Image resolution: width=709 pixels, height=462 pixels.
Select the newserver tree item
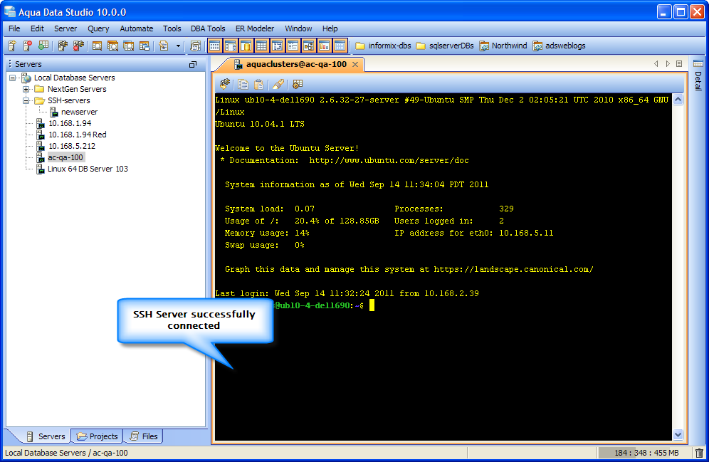[x=73, y=112]
